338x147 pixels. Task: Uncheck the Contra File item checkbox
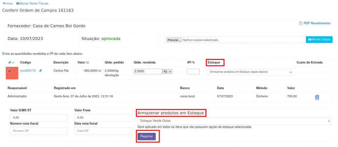10,71
